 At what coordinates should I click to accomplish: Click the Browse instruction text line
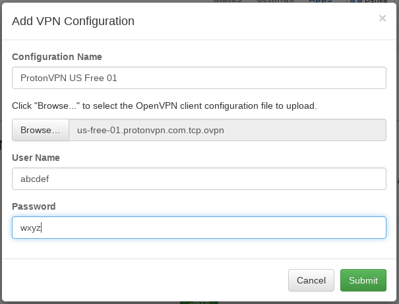pyautogui.click(x=164, y=106)
